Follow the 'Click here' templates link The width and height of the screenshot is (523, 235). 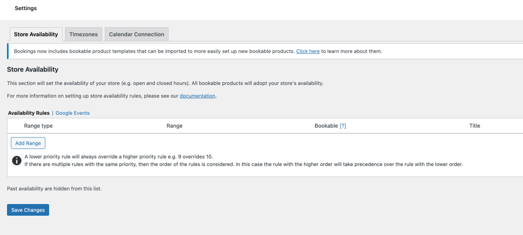[x=308, y=51]
